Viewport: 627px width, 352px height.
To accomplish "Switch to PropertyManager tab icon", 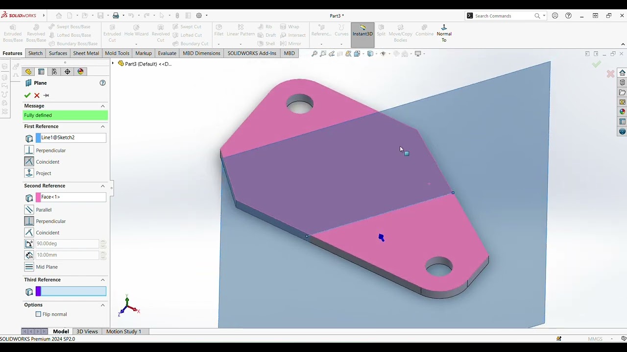I will [x=41, y=72].
